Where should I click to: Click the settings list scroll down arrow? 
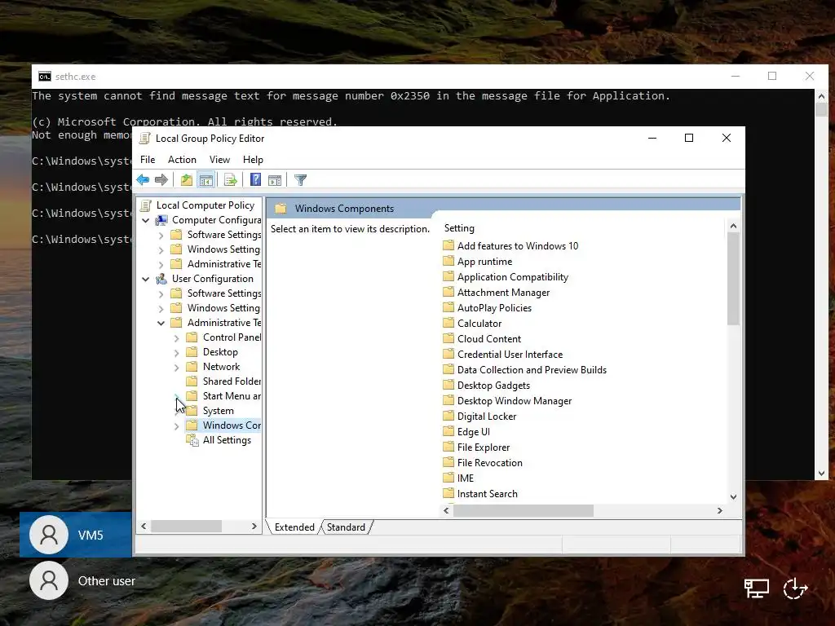coord(733,496)
